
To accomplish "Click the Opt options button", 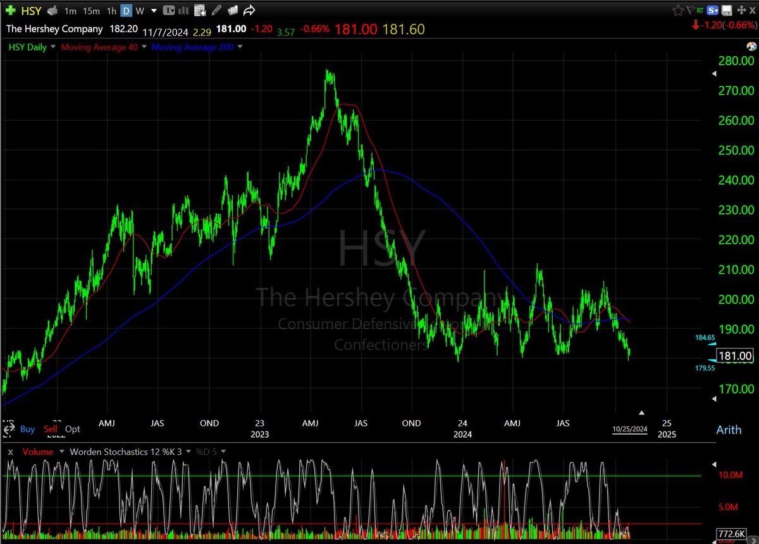I will [x=73, y=429].
